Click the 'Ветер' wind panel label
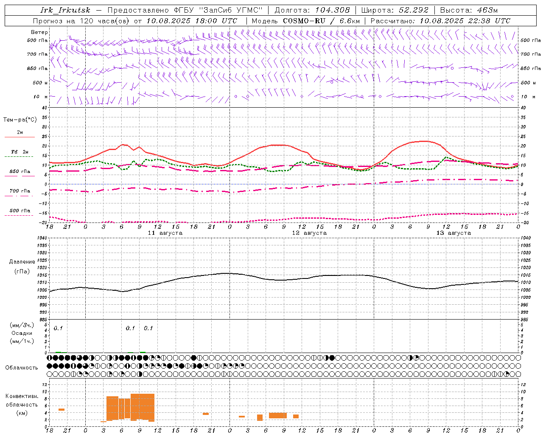 pyautogui.click(x=39, y=32)
